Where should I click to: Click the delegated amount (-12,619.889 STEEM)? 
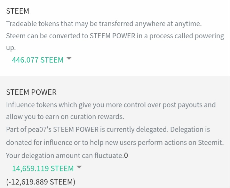(41, 182)
